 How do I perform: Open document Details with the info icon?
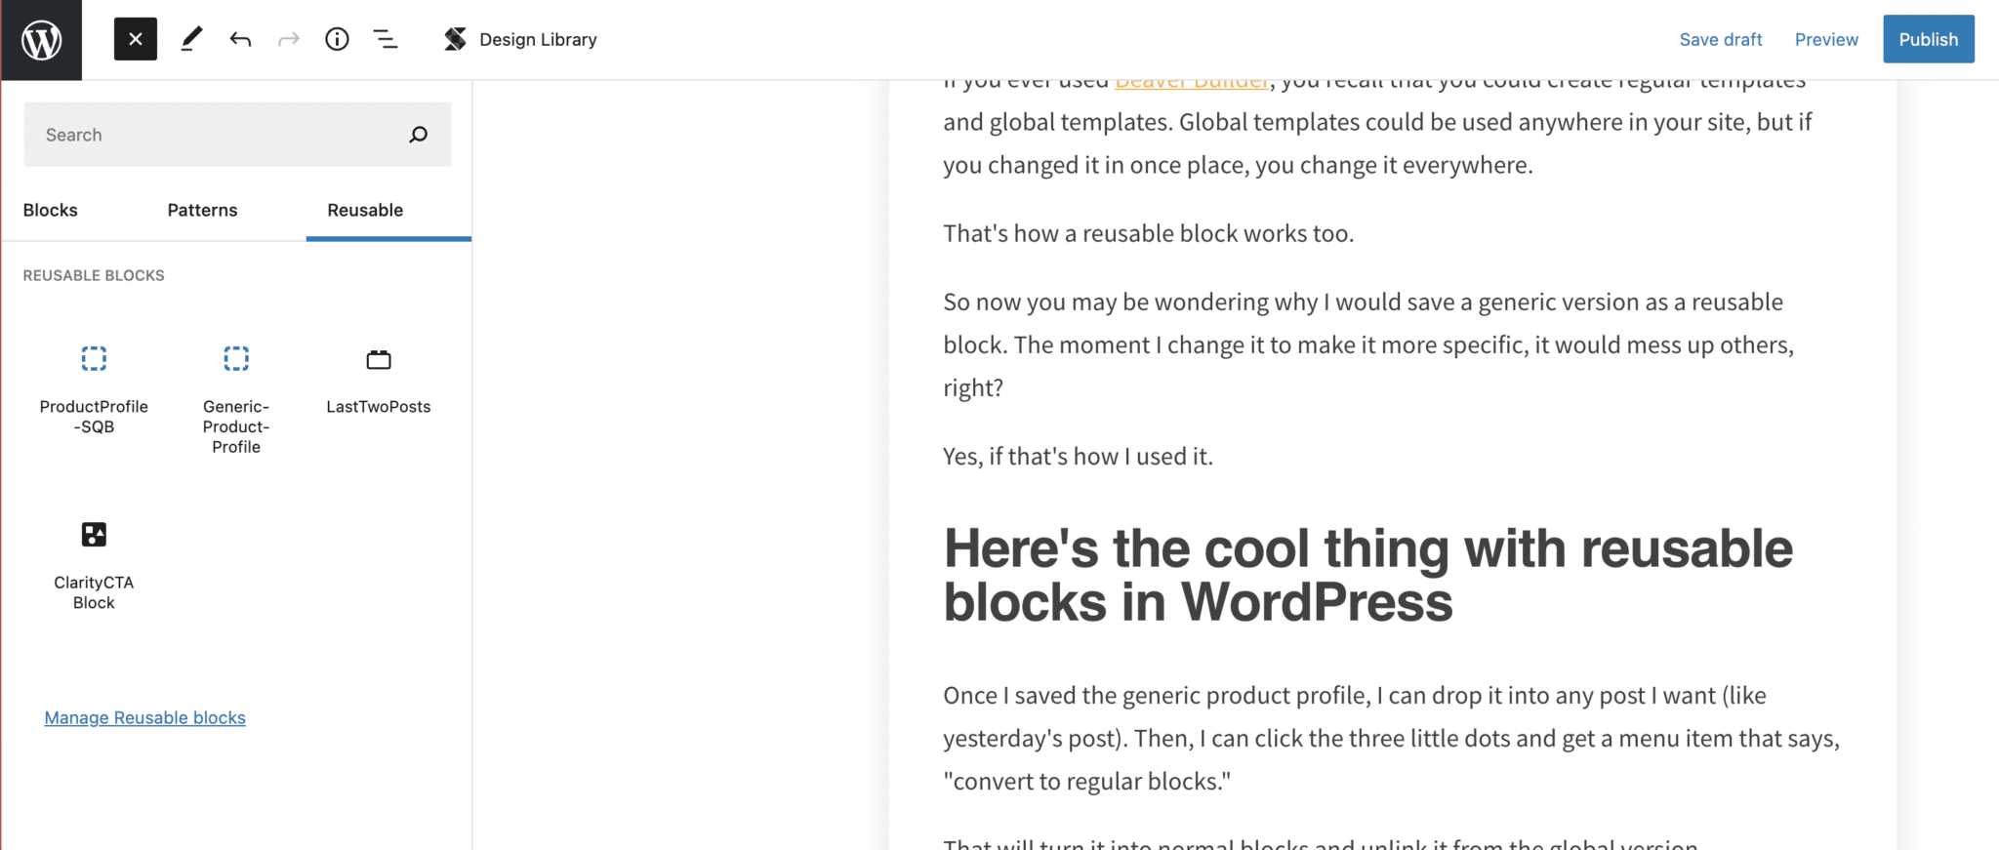pyautogui.click(x=337, y=39)
